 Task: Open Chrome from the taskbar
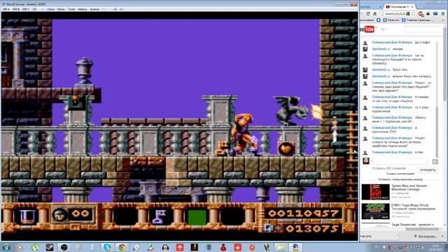tap(122, 247)
